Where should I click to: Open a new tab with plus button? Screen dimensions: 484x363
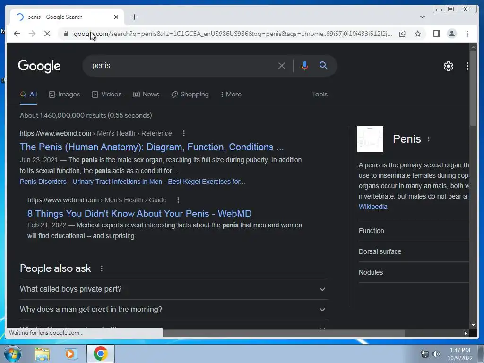pyautogui.click(x=134, y=17)
